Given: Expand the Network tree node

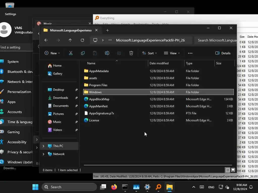Looking at the screenshot, I should (x=43, y=154).
